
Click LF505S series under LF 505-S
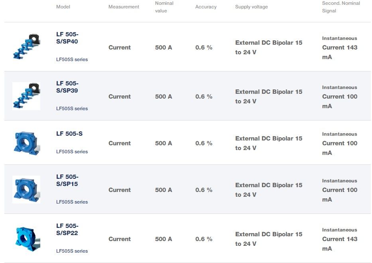pos(72,151)
